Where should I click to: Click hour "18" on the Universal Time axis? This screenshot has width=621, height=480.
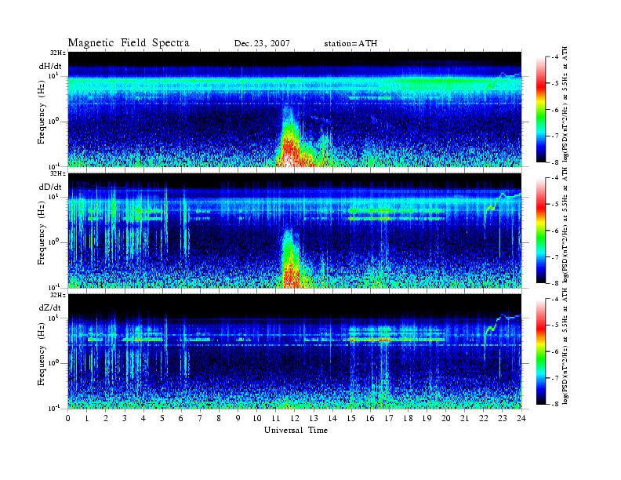(x=408, y=418)
